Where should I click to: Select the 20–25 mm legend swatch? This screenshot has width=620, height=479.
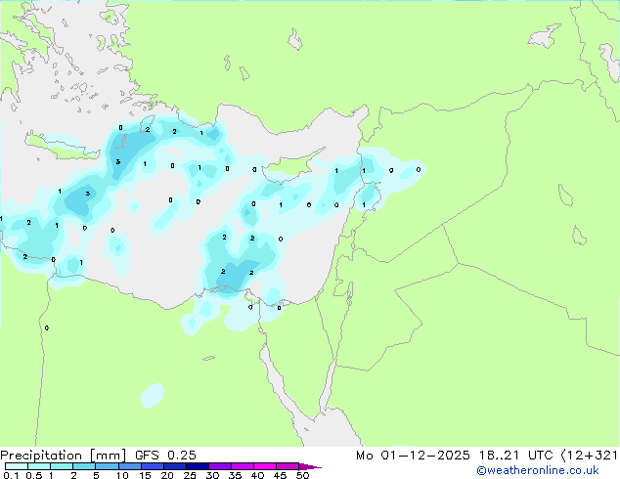[174, 466]
